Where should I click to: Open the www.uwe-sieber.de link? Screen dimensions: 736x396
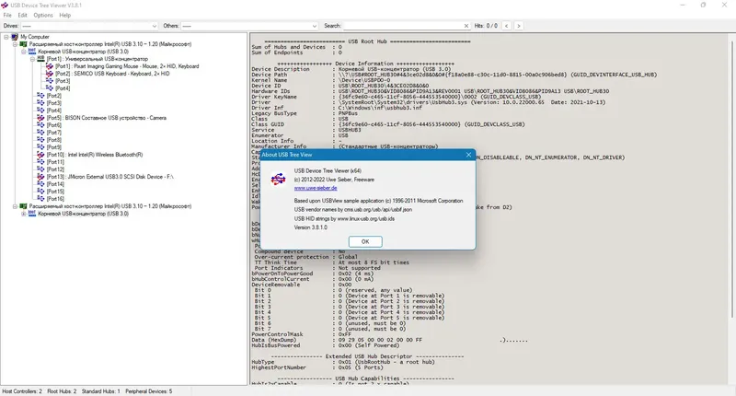point(316,188)
